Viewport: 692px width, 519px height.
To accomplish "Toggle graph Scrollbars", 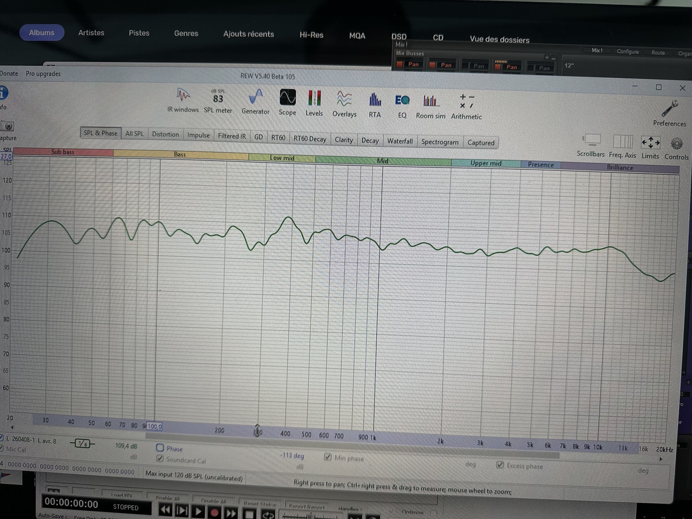I will tap(590, 146).
